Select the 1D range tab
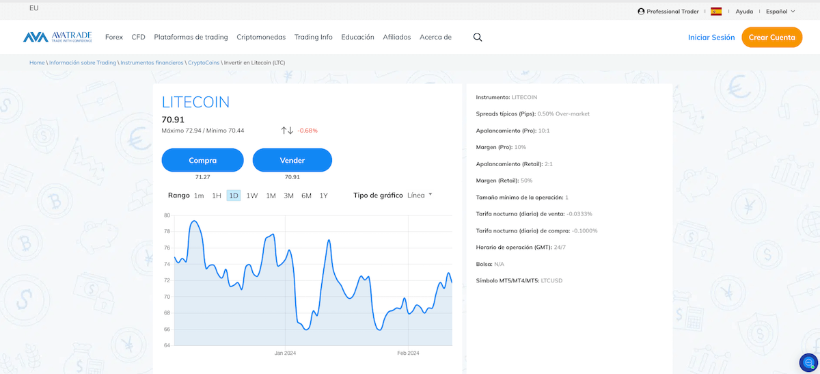 pos(234,196)
